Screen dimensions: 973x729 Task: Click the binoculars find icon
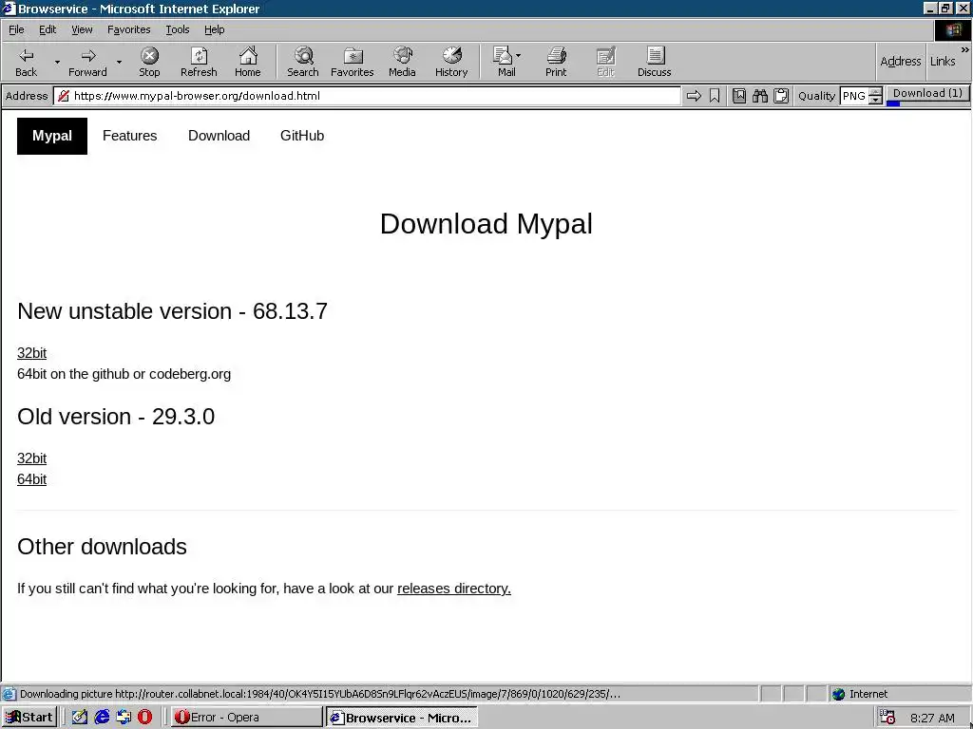pos(760,96)
